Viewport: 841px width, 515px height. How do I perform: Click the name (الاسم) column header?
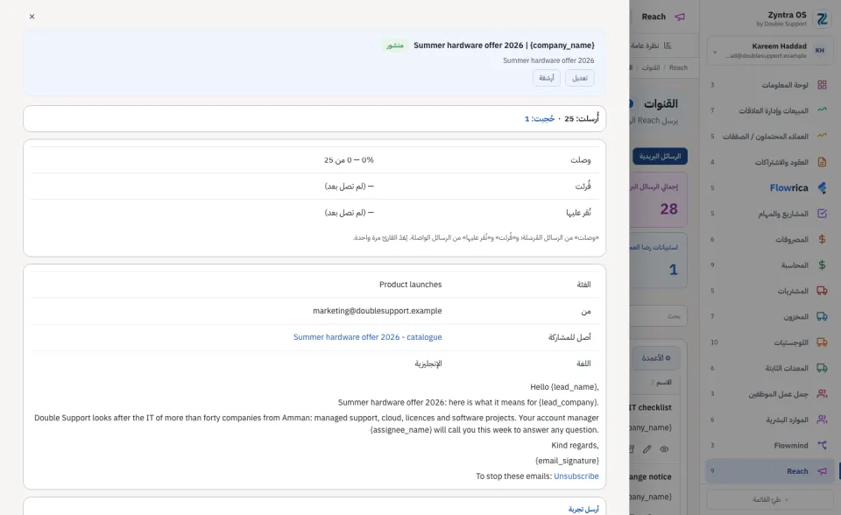pos(663,383)
